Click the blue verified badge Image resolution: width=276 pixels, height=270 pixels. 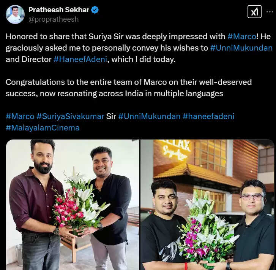95,10
